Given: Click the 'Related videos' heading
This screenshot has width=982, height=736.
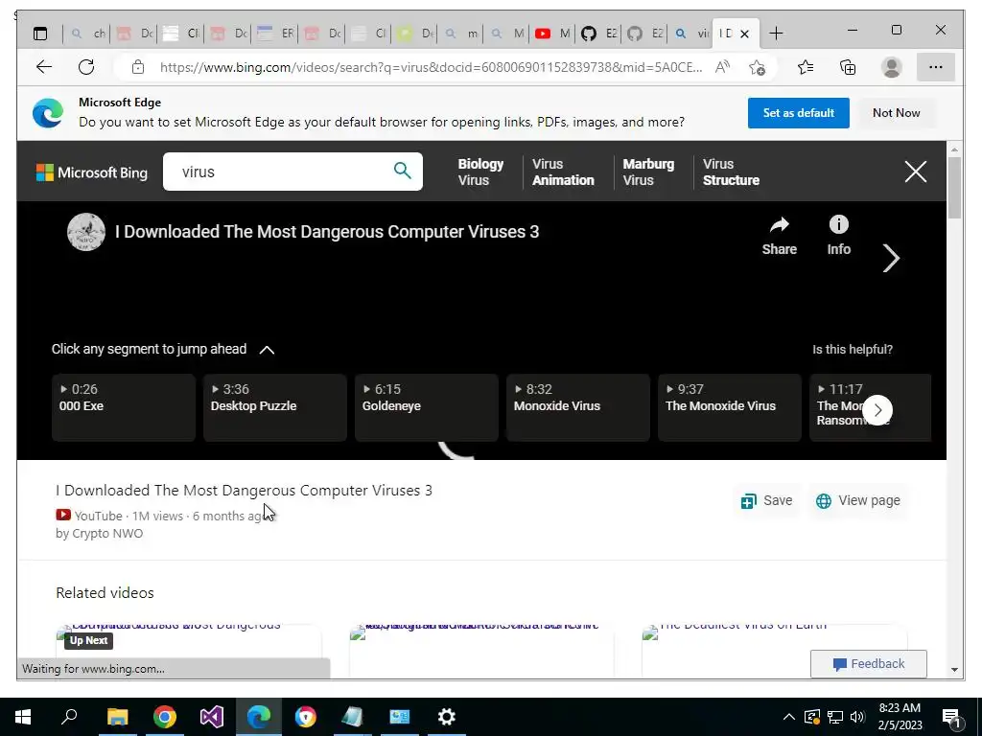Looking at the screenshot, I should point(105,592).
